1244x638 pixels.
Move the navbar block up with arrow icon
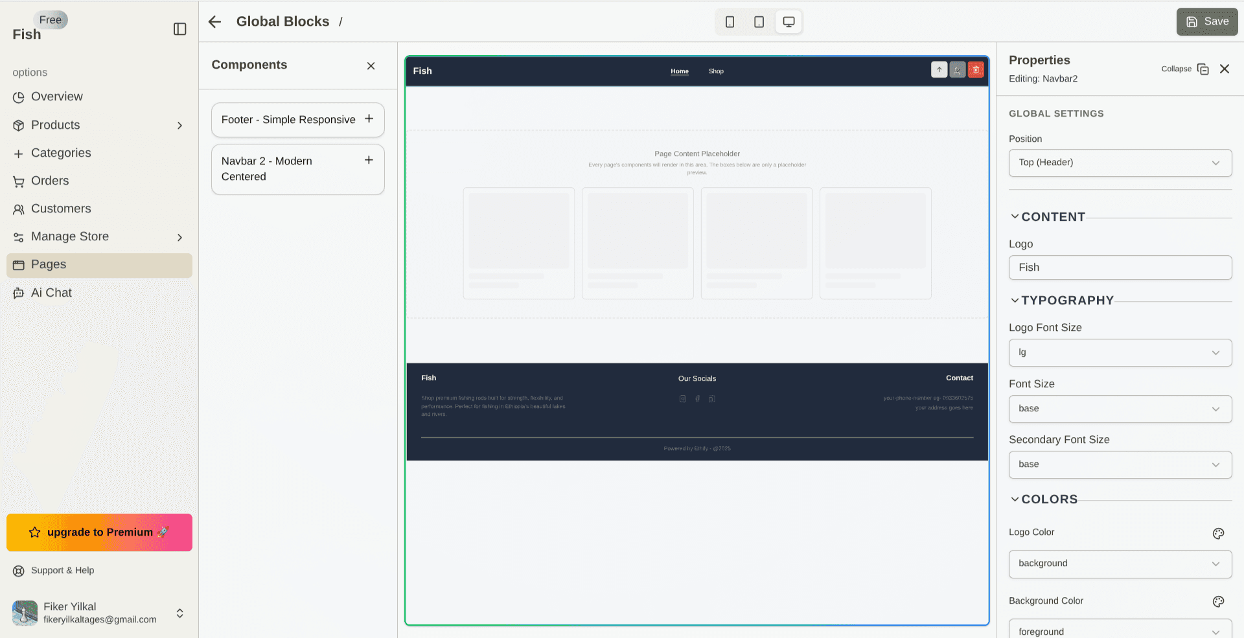point(939,69)
